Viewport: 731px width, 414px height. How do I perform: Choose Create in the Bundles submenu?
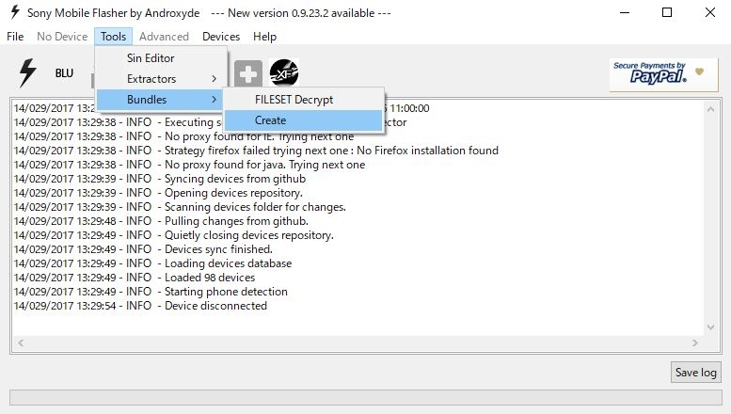[x=304, y=120]
